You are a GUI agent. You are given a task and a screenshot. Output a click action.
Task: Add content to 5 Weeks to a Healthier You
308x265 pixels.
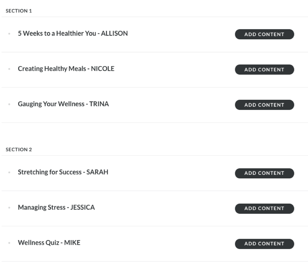point(264,34)
